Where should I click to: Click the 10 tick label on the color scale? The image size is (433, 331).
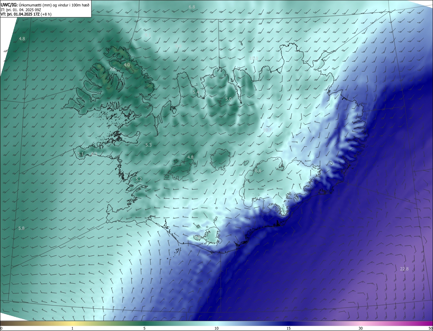coord(216,328)
